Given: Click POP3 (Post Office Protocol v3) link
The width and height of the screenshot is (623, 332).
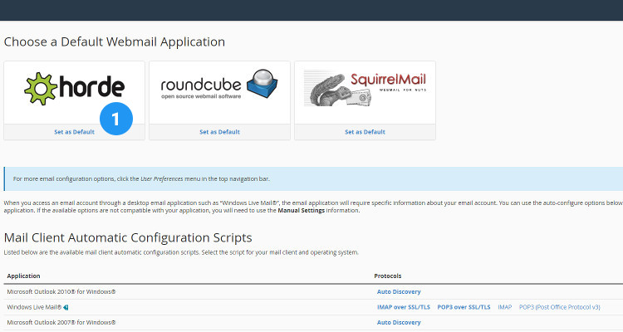Looking at the screenshot, I should pos(559,307).
